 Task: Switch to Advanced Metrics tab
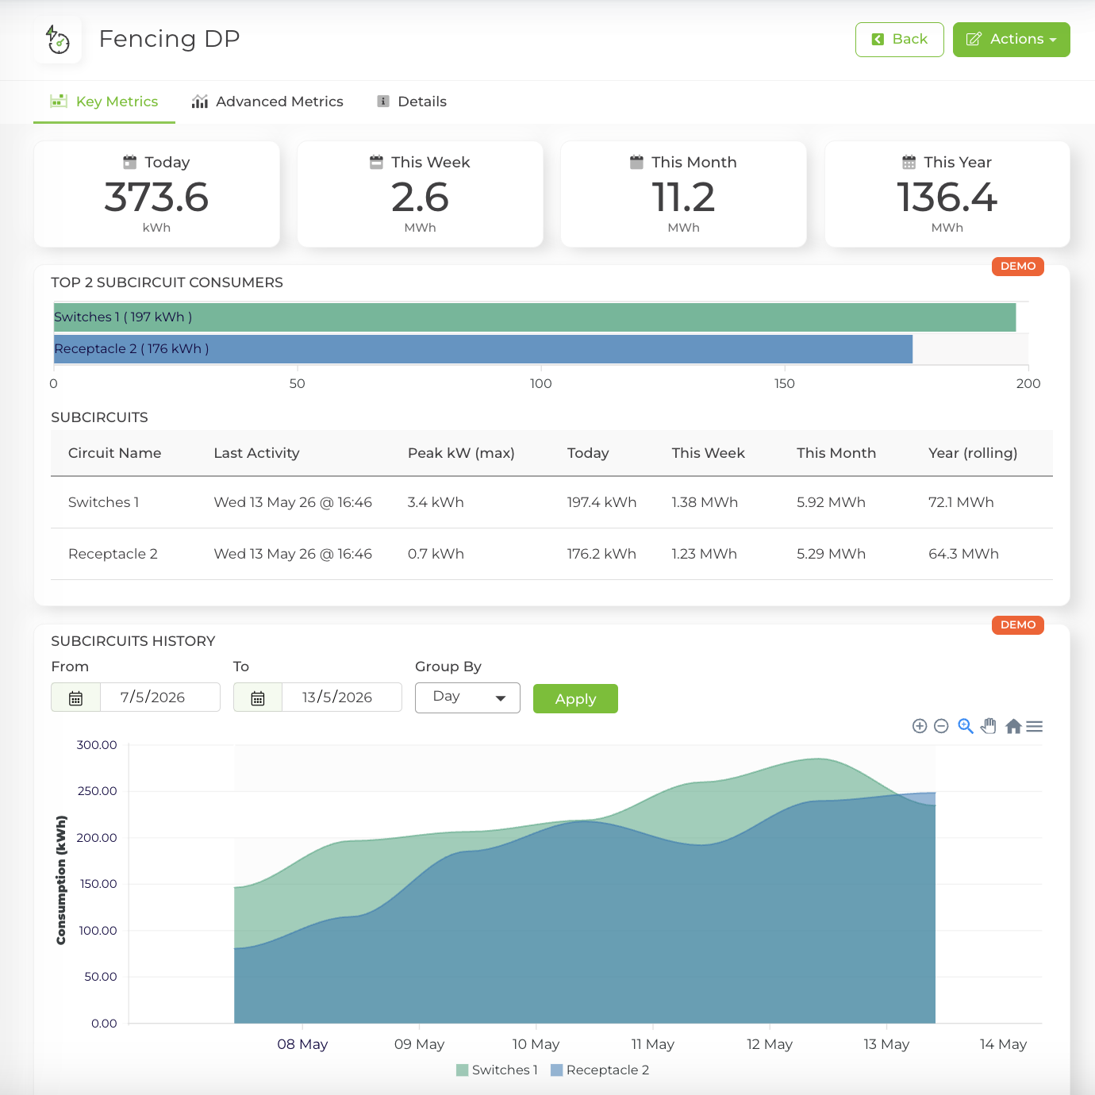coord(267,102)
